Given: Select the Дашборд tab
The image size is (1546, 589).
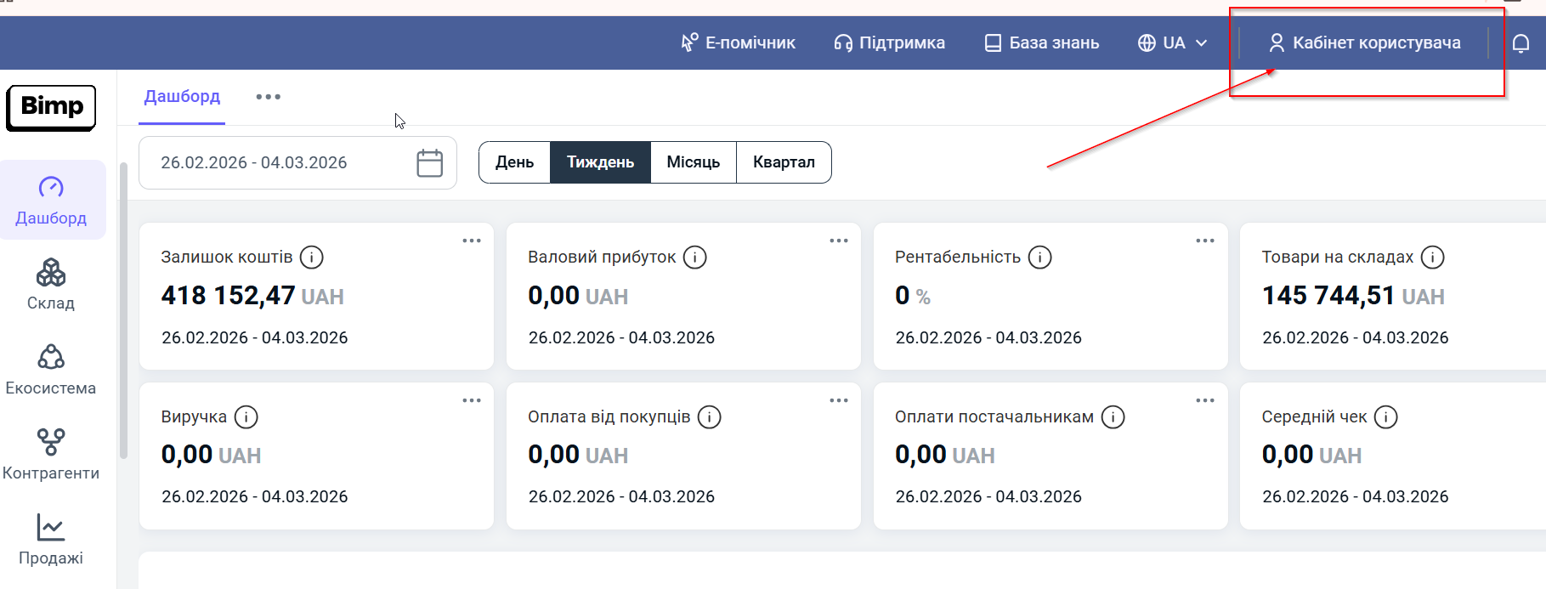Looking at the screenshot, I should tap(182, 97).
